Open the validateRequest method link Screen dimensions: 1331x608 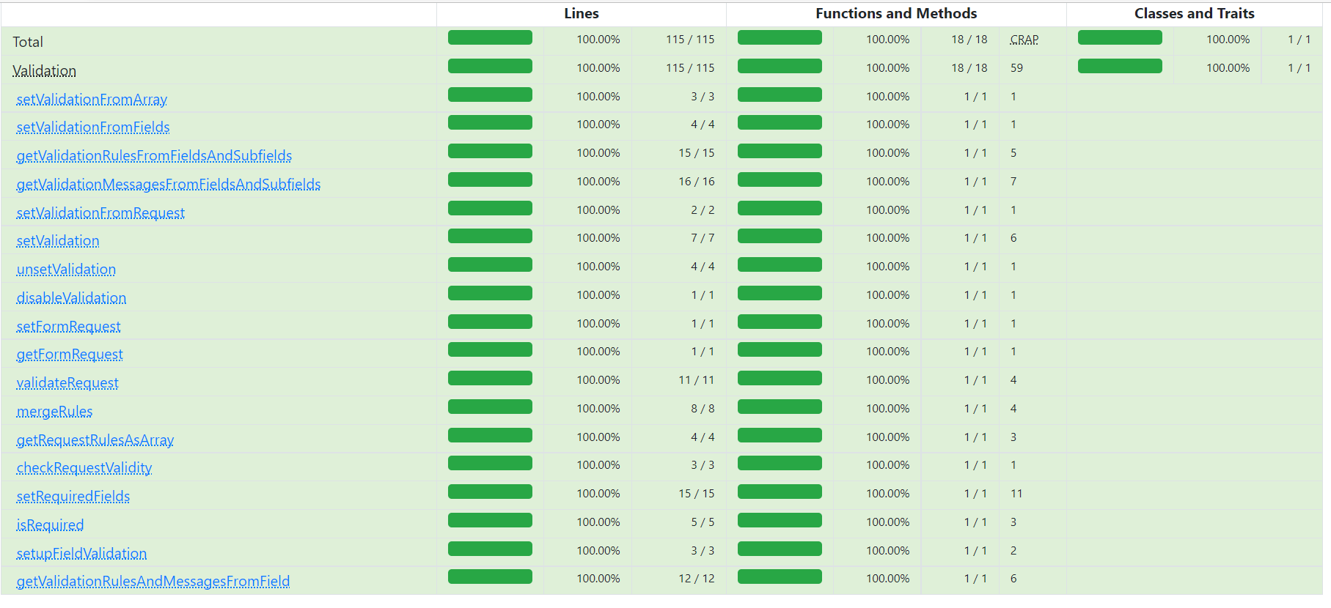pyautogui.click(x=67, y=383)
